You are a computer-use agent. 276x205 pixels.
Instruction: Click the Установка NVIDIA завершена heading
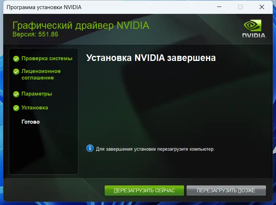[151, 58]
